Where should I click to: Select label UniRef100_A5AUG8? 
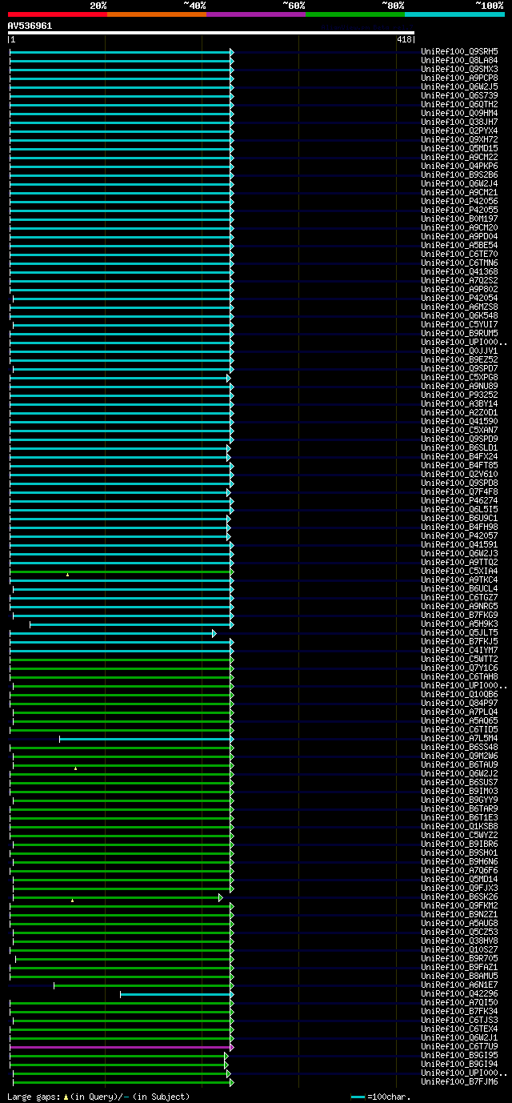point(459,923)
